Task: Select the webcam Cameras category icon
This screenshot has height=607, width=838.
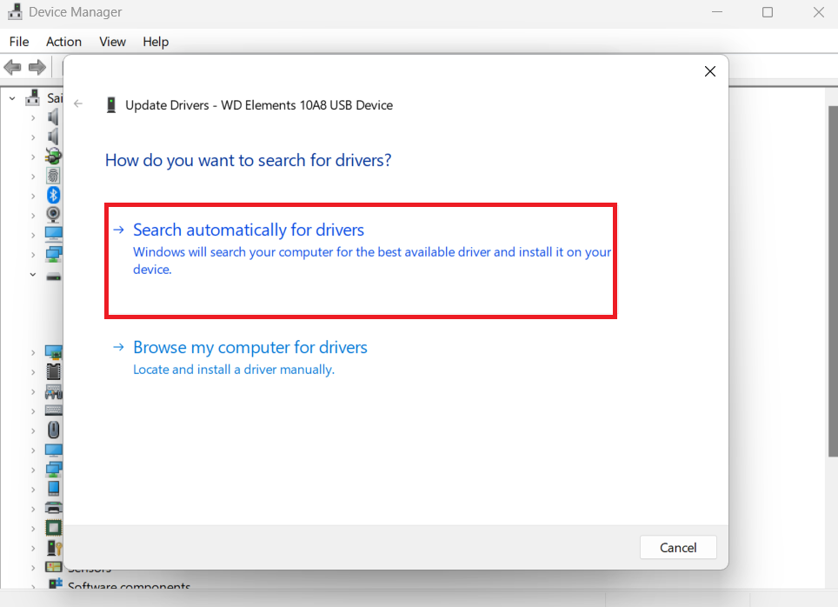Action: tap(53, 215)
